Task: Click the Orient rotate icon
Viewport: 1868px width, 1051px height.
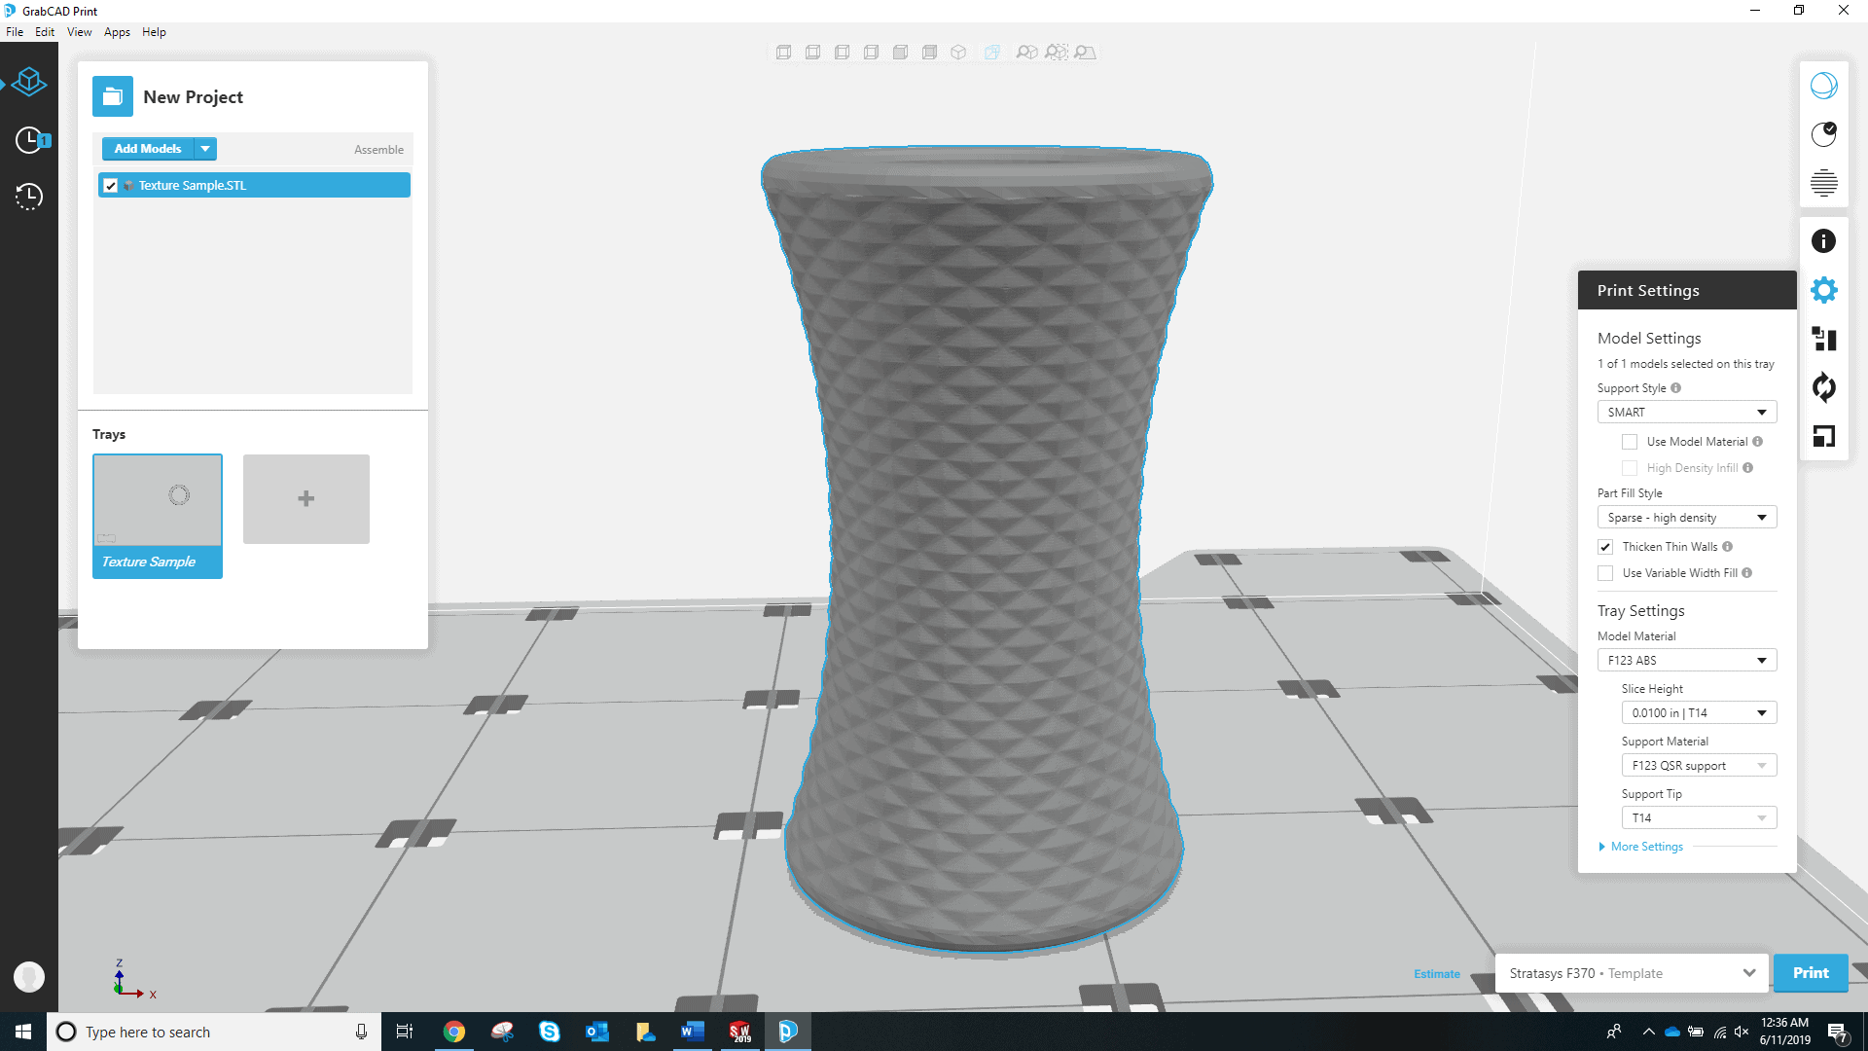Action: coord(1823,387)
